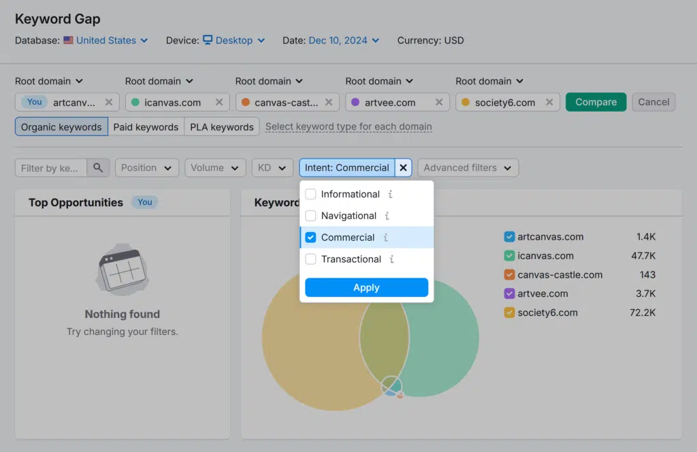Remove artvee.com domain with its X icon
Viewport: 697px width, 452px height.
(439, 102)
